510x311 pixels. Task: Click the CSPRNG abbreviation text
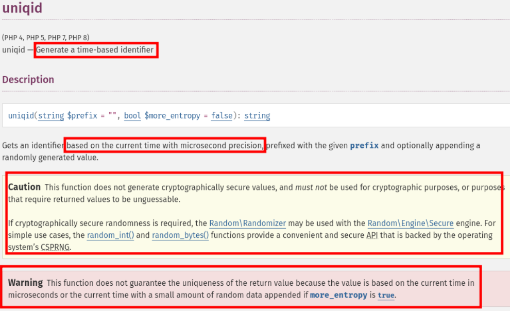[55, 247]
